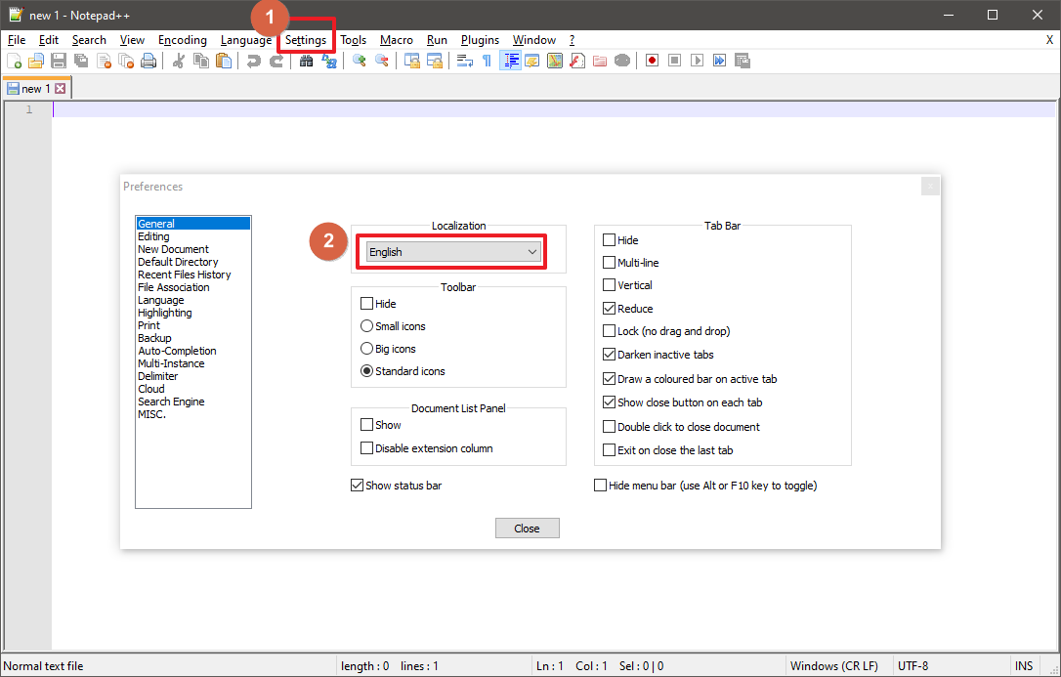Screen dimensions: 1061x677
Task: Click the Start Recording macro icon
Action: pos(653,61)
